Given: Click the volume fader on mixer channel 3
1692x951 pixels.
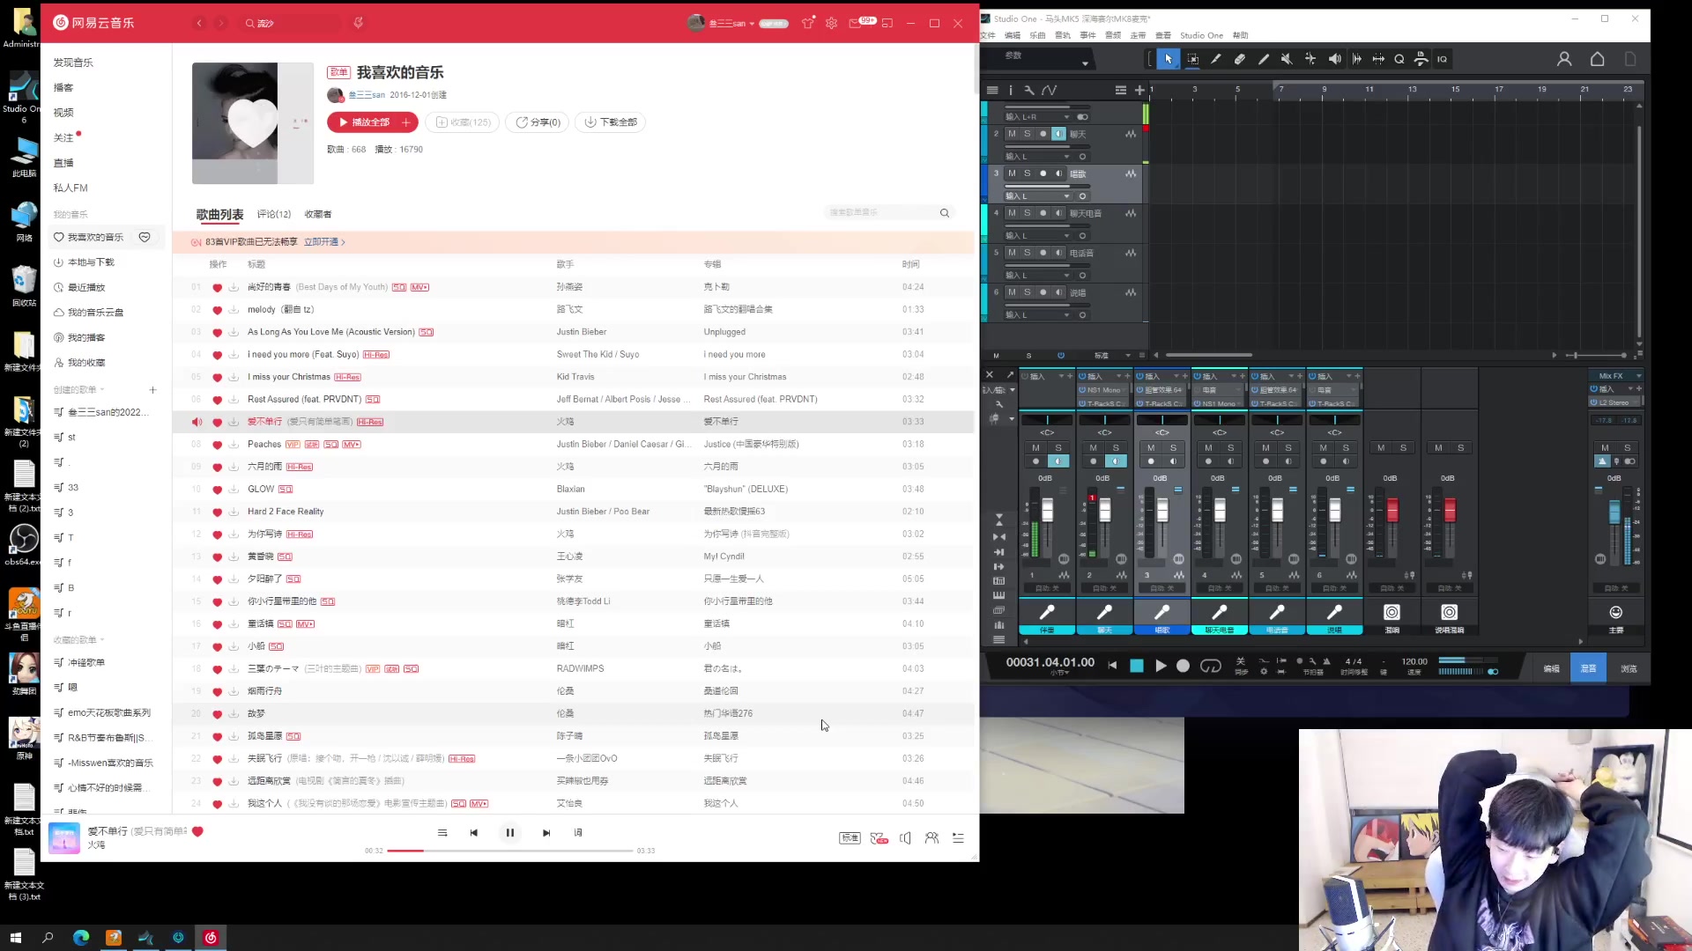Looking at the screenshot, I should (1162, 510).
